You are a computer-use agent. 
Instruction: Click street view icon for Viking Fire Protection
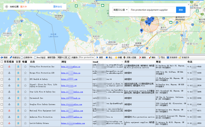[18, 67]
